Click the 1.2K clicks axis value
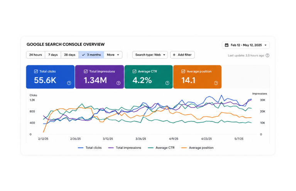This screenshot has height=191, width=296. click(32, 100)
